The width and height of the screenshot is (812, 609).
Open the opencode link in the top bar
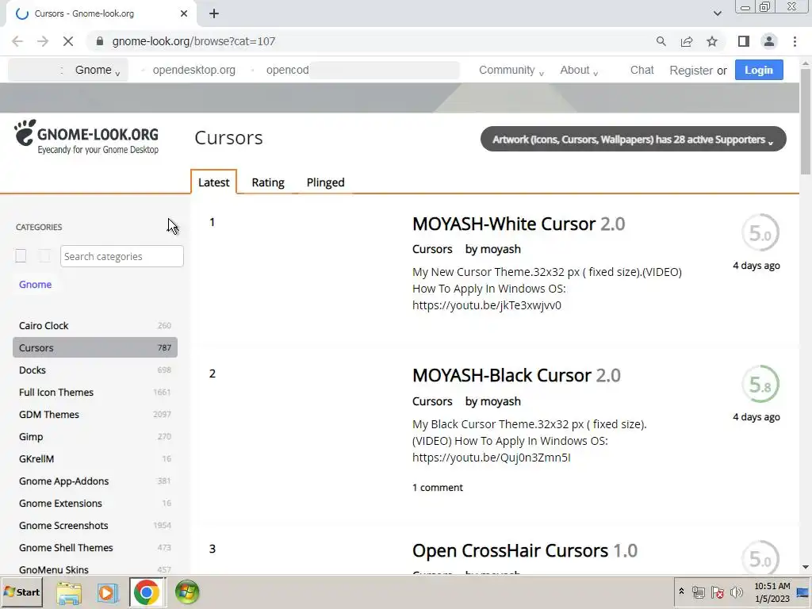[287, 70]
